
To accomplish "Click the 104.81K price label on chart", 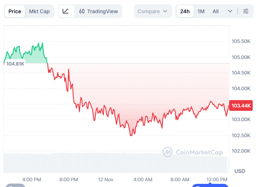I will coord(15,64).
